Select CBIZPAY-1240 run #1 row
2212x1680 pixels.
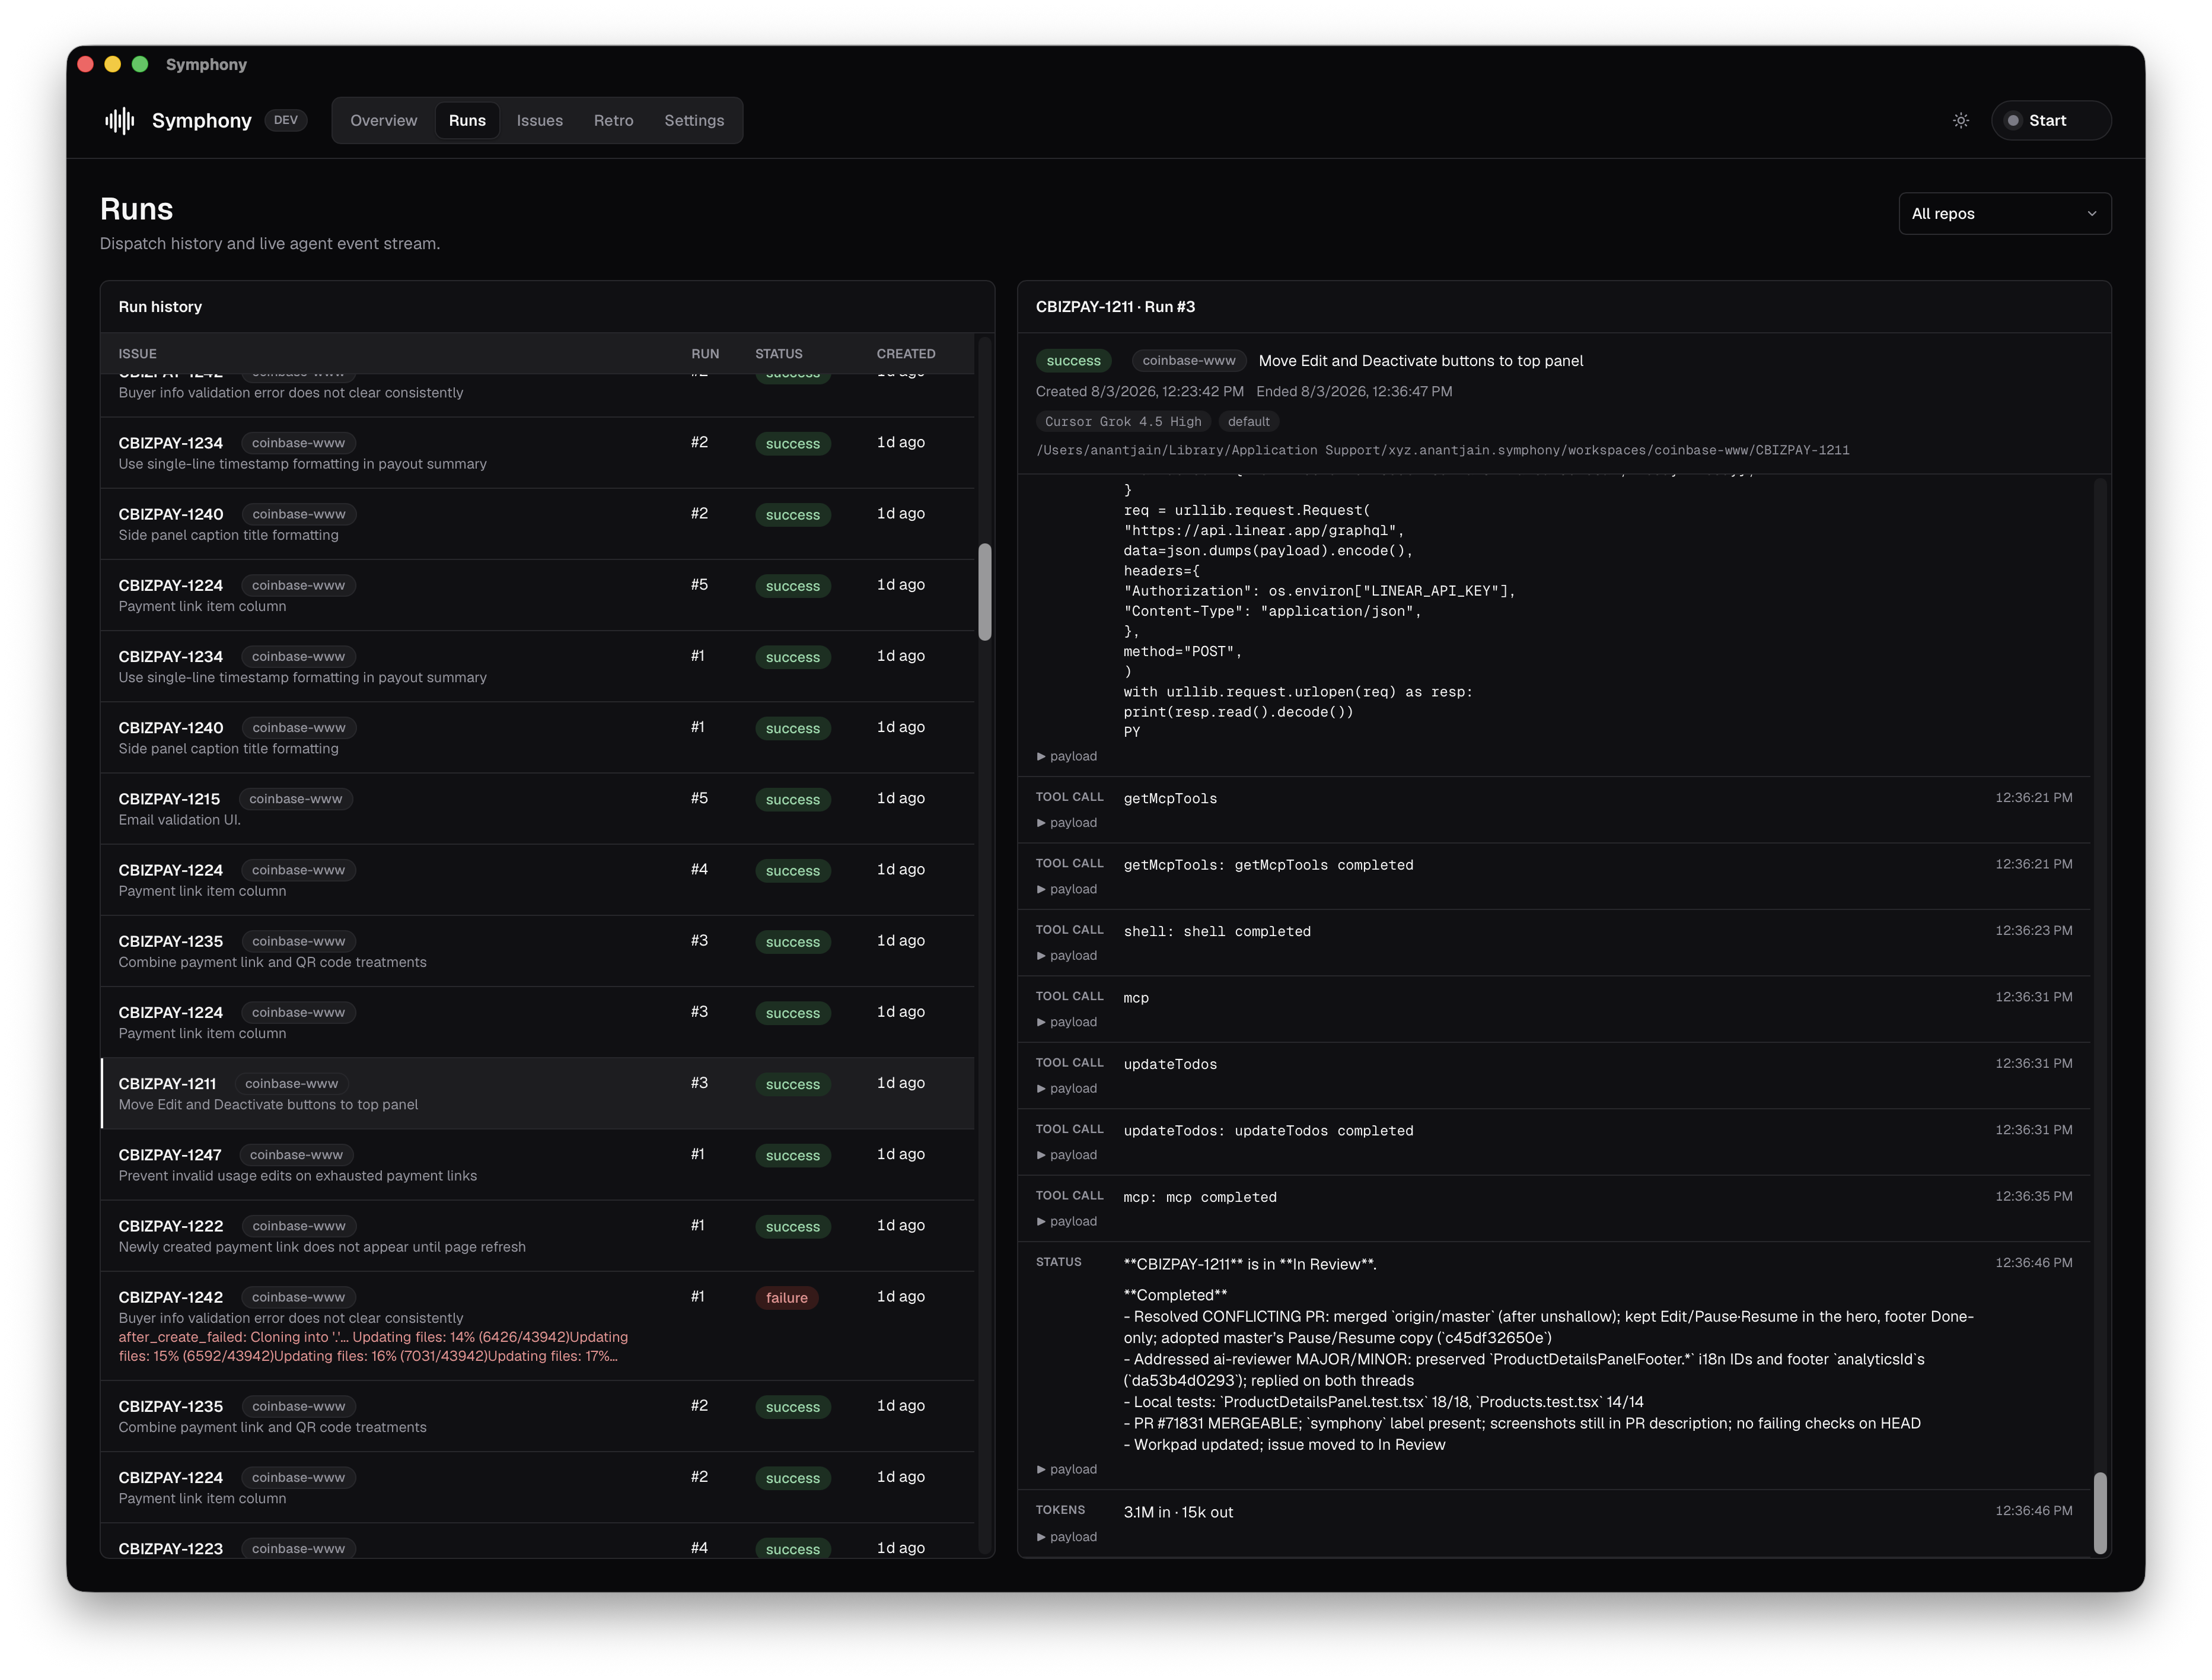[x=537, y=736]
